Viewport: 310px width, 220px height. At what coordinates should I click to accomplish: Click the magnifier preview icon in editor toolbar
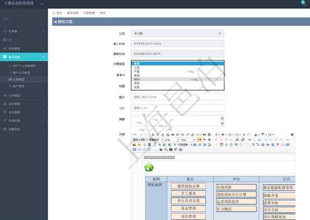[x=166, y=149]
